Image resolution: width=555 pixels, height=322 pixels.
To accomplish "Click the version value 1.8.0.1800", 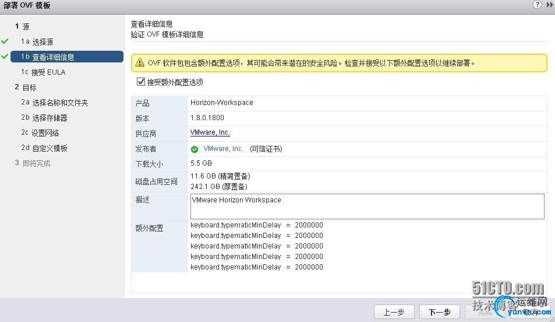I will click(207, 118).
